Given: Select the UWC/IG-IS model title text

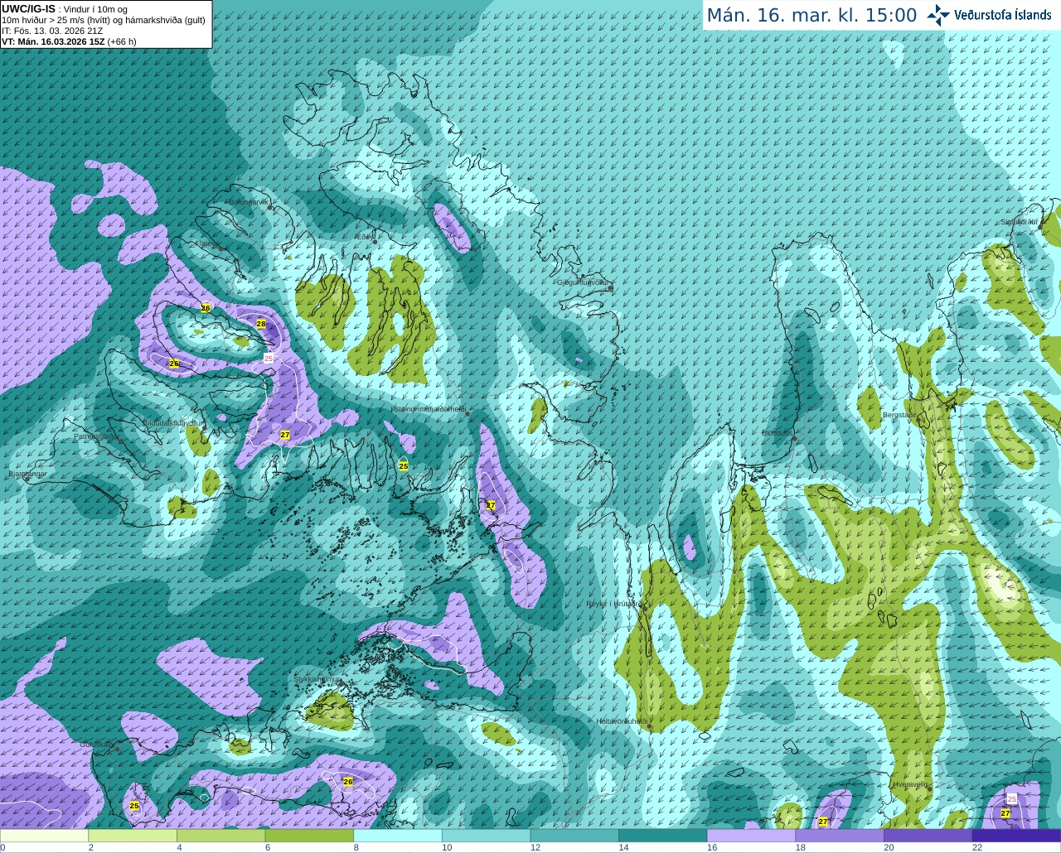Looking at the screenshot, I should tap(29, 8).
